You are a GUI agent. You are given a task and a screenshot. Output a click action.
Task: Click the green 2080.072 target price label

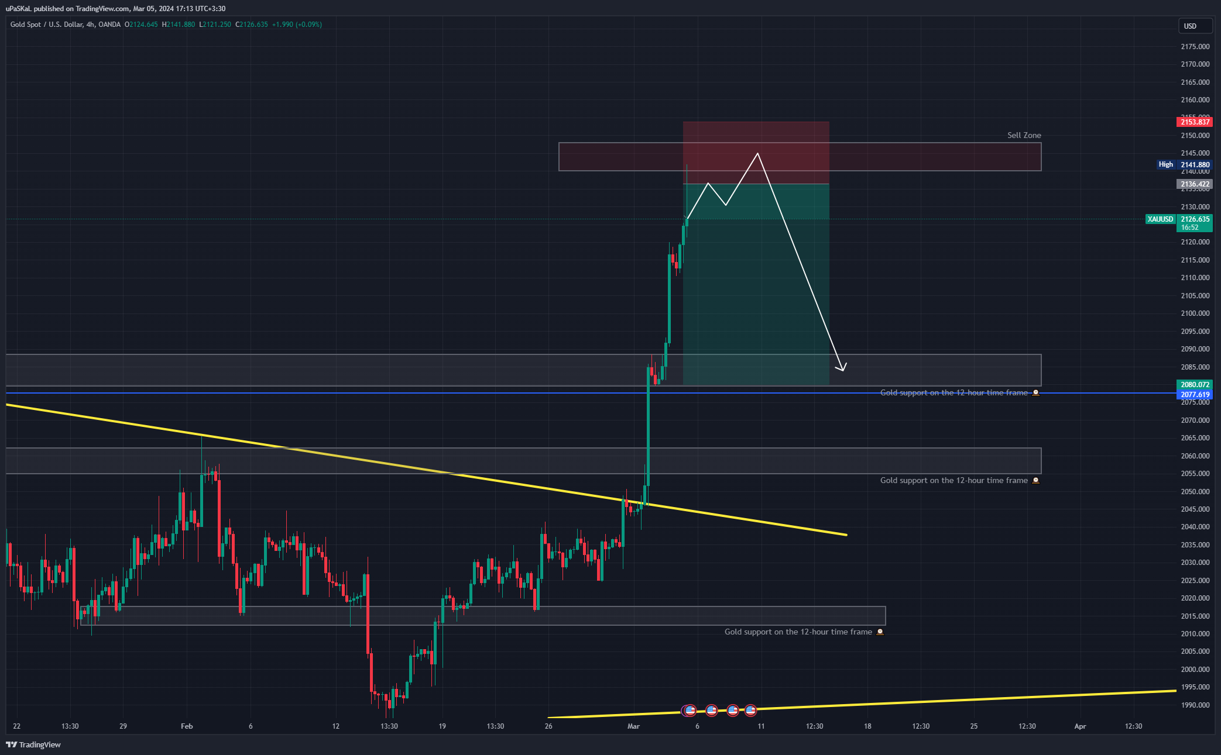(1194, 385)
